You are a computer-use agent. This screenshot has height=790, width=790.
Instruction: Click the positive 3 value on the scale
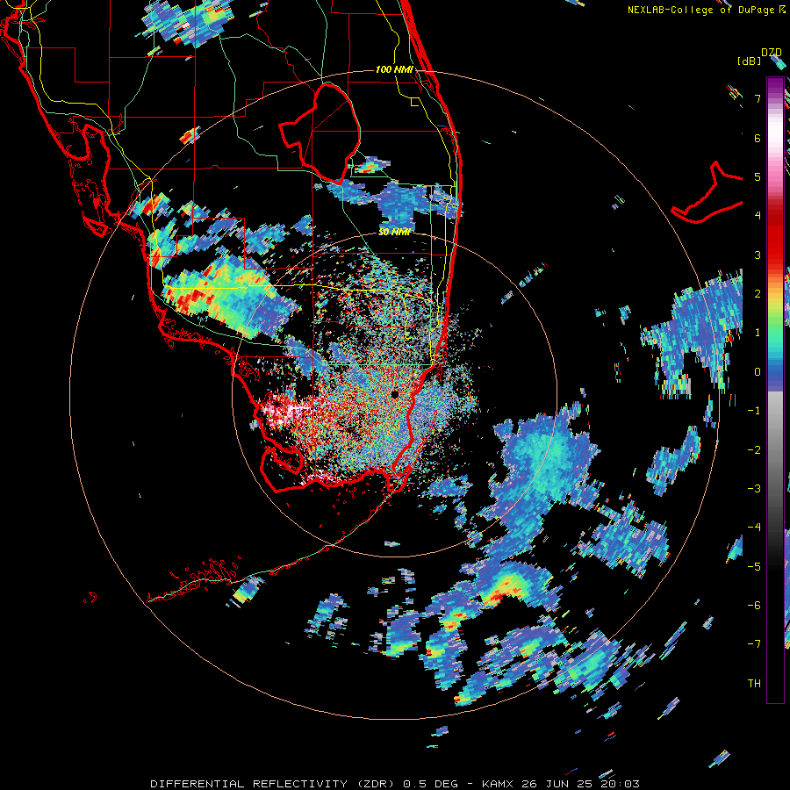(x=758, y=255)
